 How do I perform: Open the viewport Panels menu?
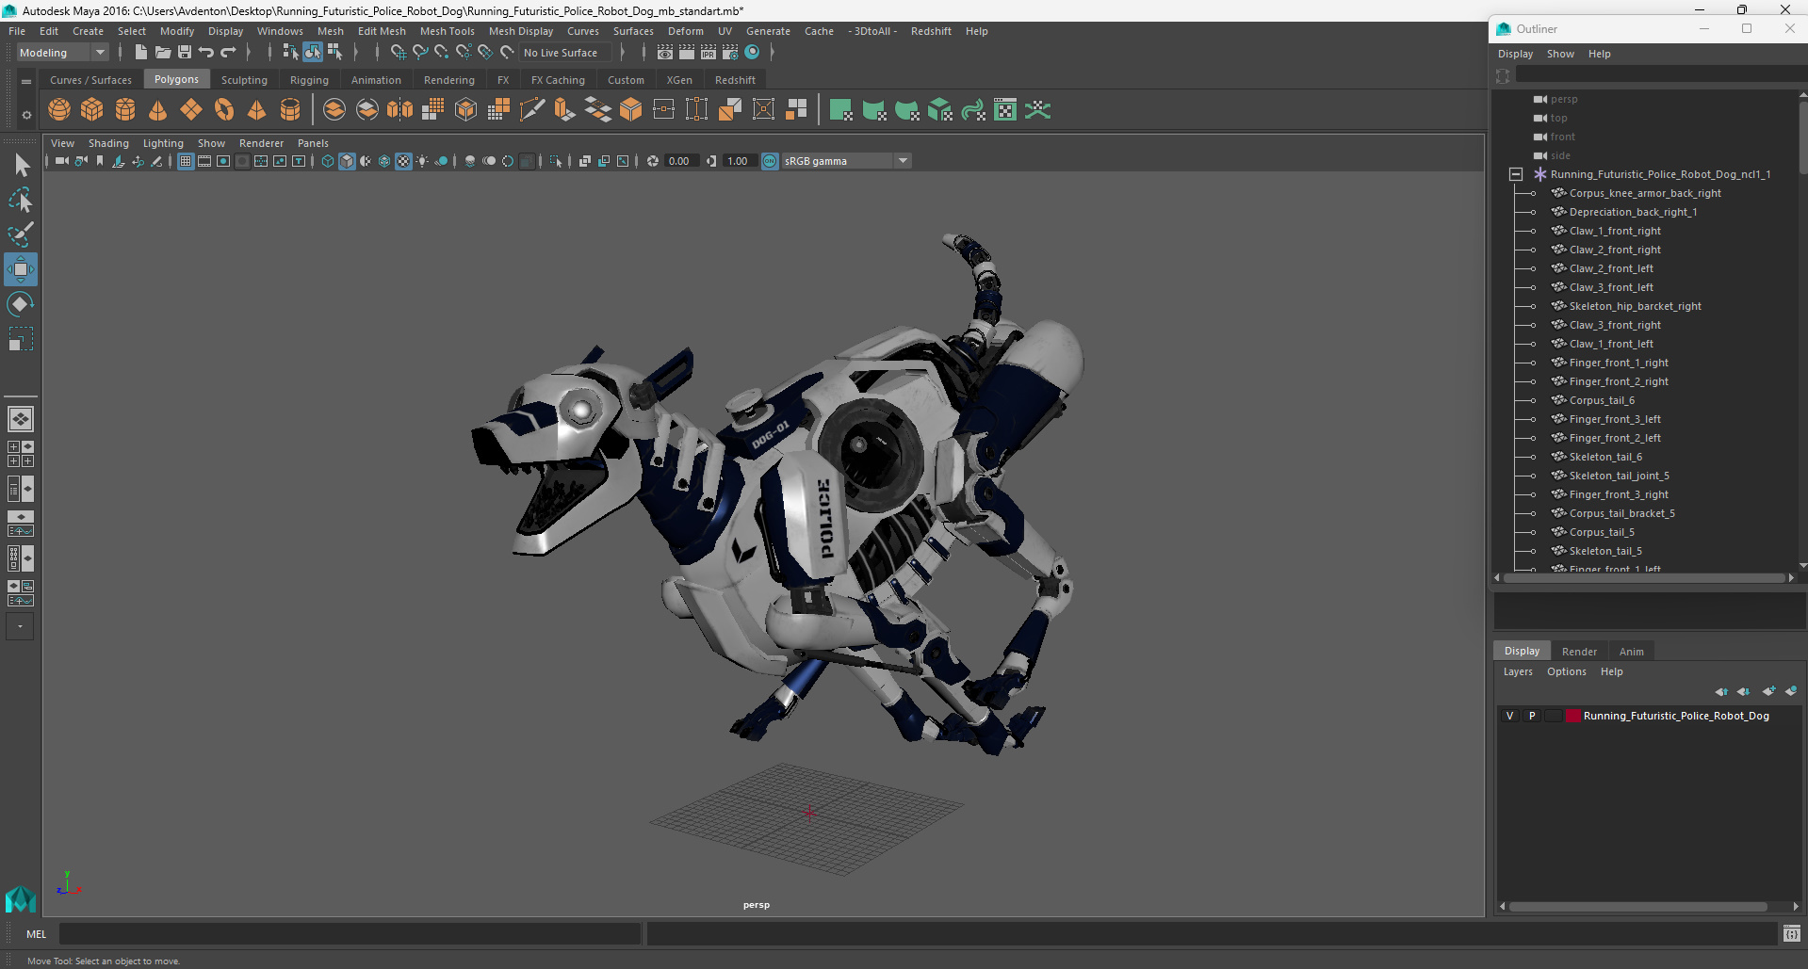click(x=313, y=143)
